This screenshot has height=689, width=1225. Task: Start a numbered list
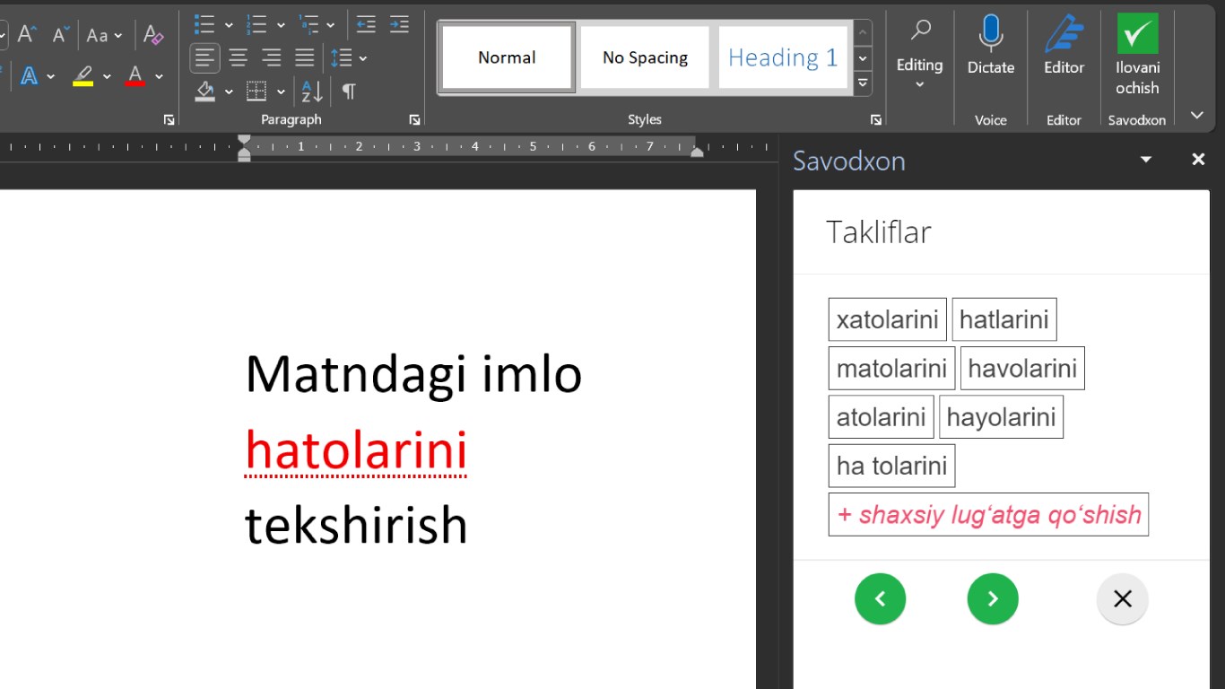[x=256, y=24]
